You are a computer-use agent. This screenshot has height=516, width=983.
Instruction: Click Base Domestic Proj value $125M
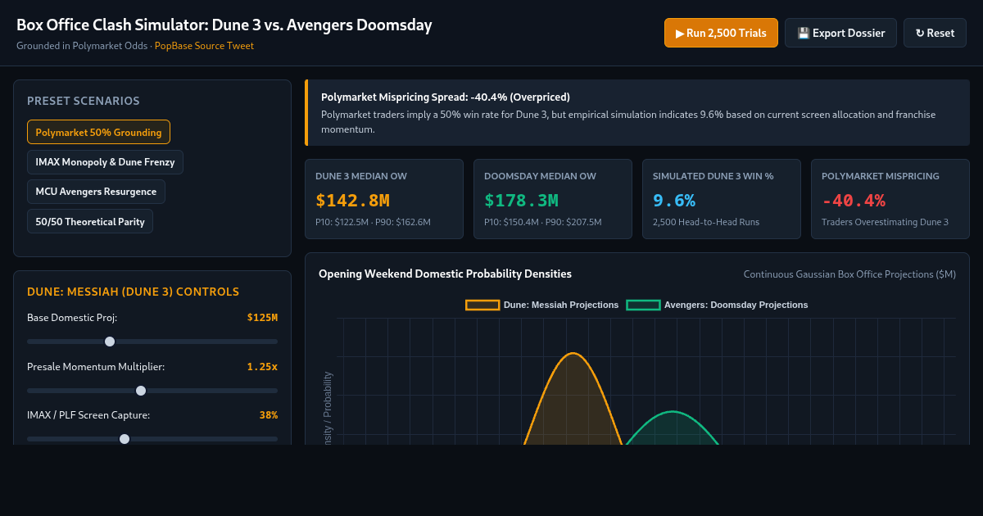[x=262, y=317]
